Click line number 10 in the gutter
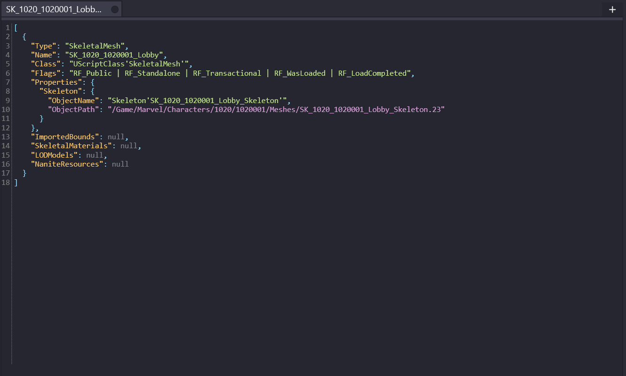The image size is (626, 376). (6, 109)
